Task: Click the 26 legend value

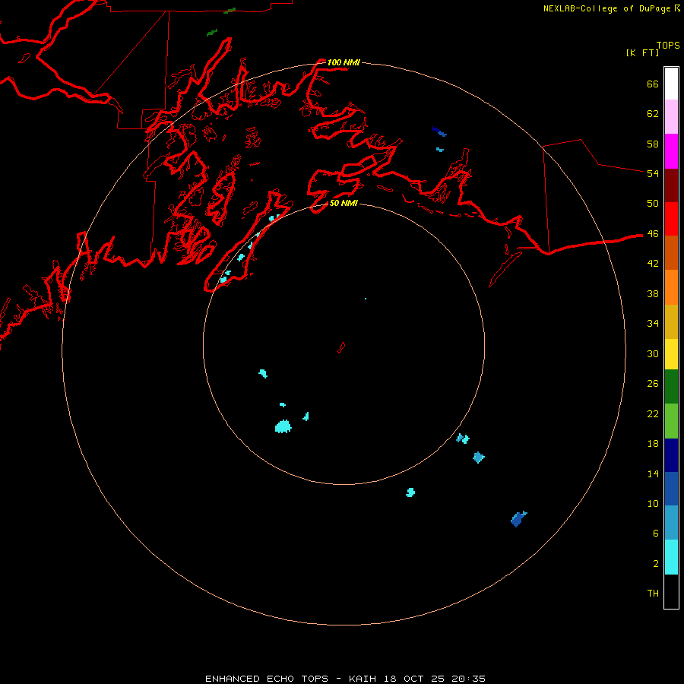Action: pyautogui.click(x=653, y=384)
